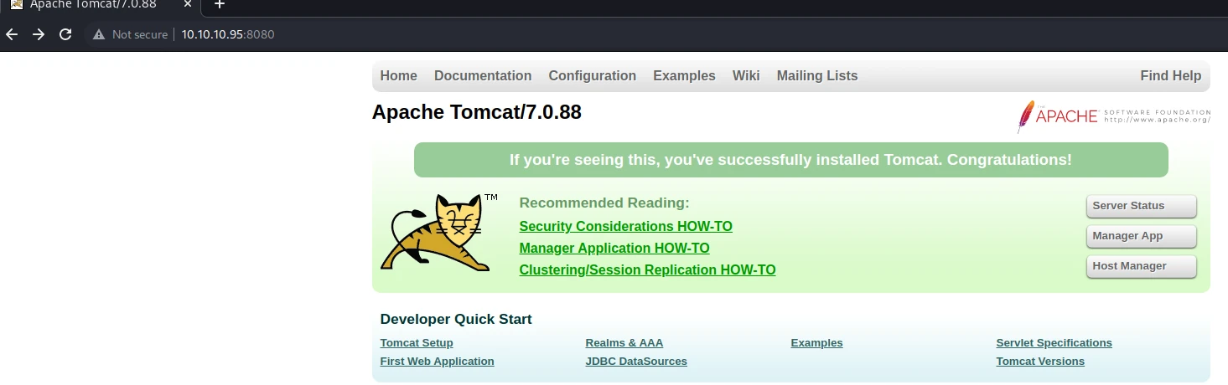This screenshot has height=385, width=1228.
Task: Go to the Wiki nav item
Action: pyautogui.click(x=746, y=75)
